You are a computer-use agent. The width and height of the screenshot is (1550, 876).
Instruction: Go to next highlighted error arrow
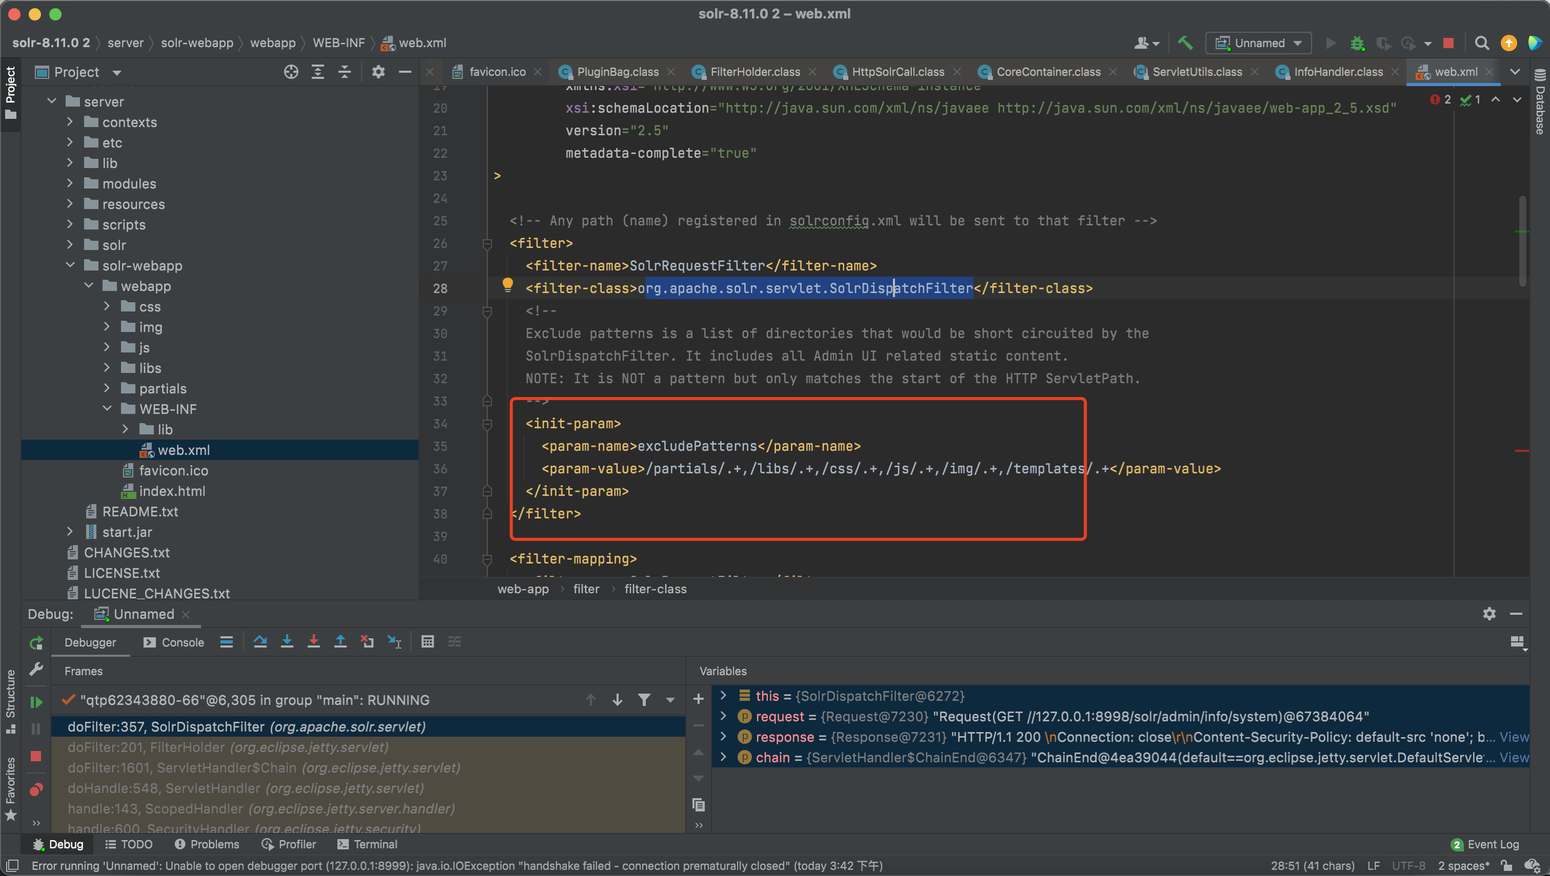[x=1517, y=99]
